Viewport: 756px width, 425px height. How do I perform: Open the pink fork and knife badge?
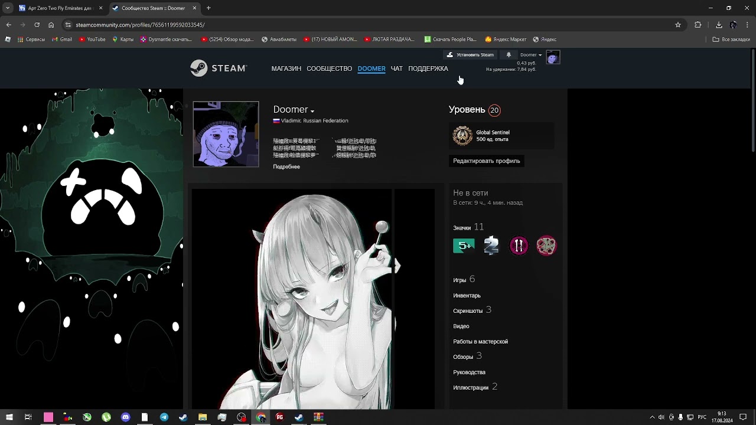point(519,246)
